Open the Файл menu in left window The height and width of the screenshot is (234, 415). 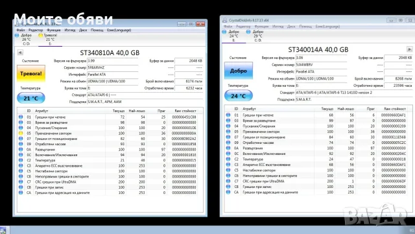20,30
